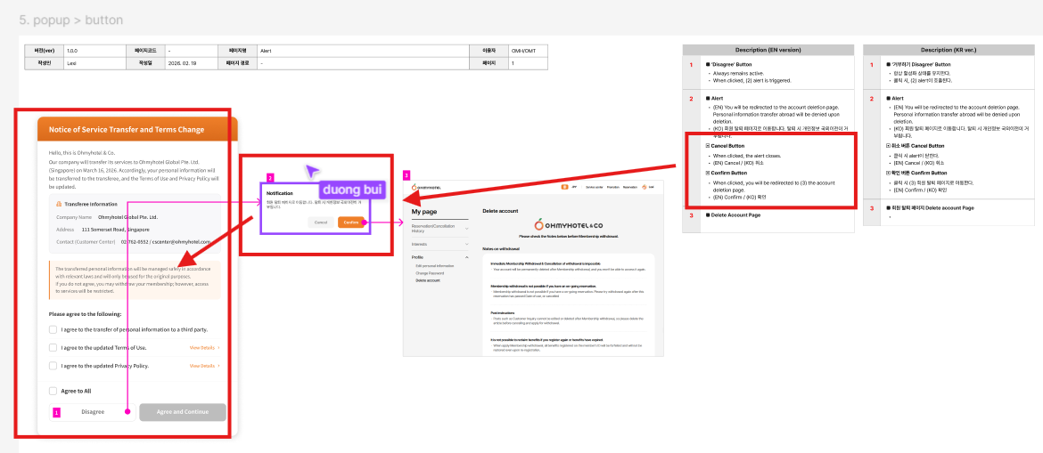Screen dimensions: 1043x453
Task: Click the Ohmyhotel logo in the page header
Action: click(426, 187)
